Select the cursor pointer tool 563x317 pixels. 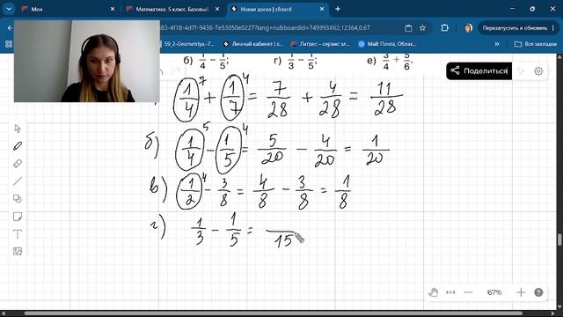(x=18, y=129)
